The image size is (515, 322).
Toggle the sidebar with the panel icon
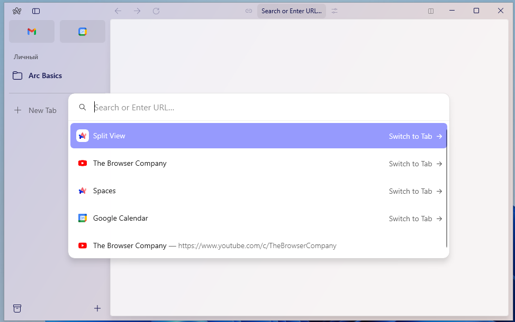[36, 11]
